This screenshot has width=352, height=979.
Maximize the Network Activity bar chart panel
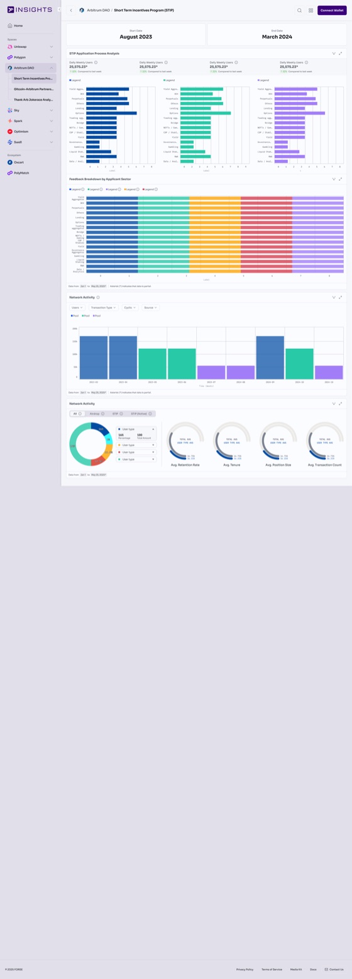click(x=341, y=297)
